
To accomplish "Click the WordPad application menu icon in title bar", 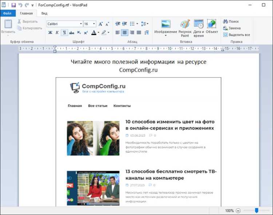I will (x=4, y=5).
